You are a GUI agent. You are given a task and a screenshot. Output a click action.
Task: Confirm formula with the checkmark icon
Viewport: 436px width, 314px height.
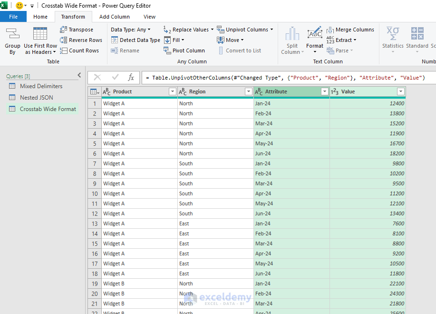pos(115,77)
